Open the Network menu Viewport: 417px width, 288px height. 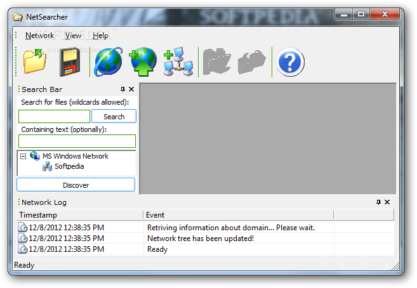click(39, 36)
